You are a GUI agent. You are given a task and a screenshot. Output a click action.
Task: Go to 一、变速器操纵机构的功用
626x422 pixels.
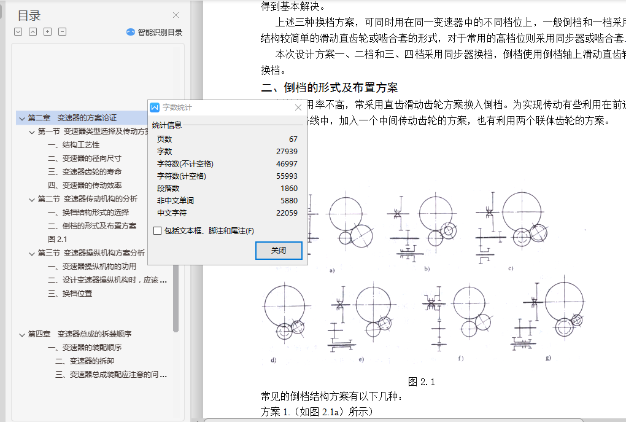click(x=92, y=267)
